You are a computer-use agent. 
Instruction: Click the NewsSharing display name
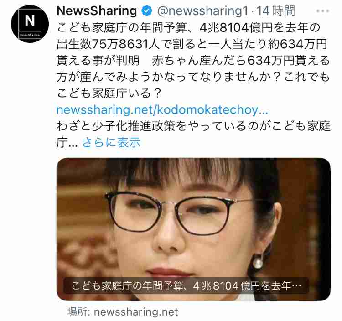(x=97, y=10)
